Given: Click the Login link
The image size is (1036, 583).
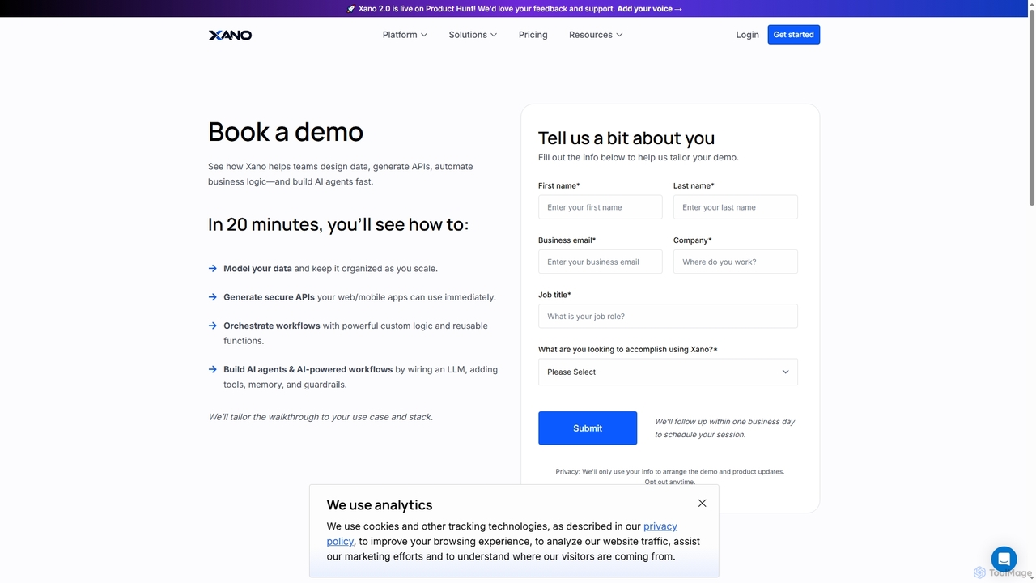Looking at the screenshot, I should coord(747,35).
